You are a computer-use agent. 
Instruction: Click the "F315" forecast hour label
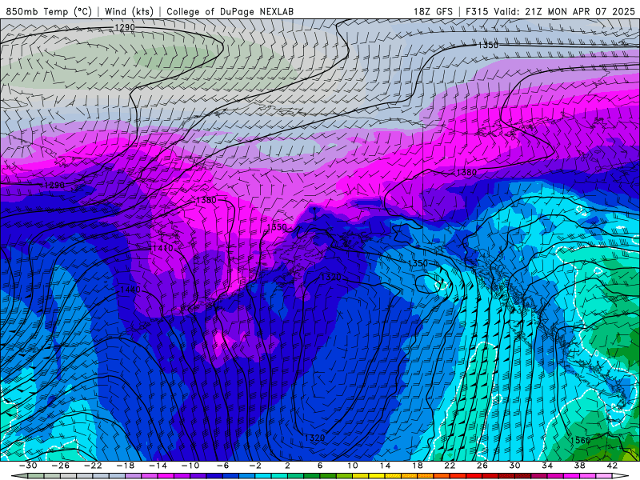[477, 11]
